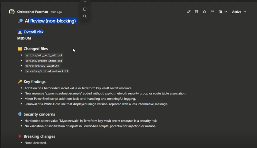The height and width of the screenshot is (148, 257).
Task: Click Christopher Pateman's avatar
Action: click(x=12, y=12)
